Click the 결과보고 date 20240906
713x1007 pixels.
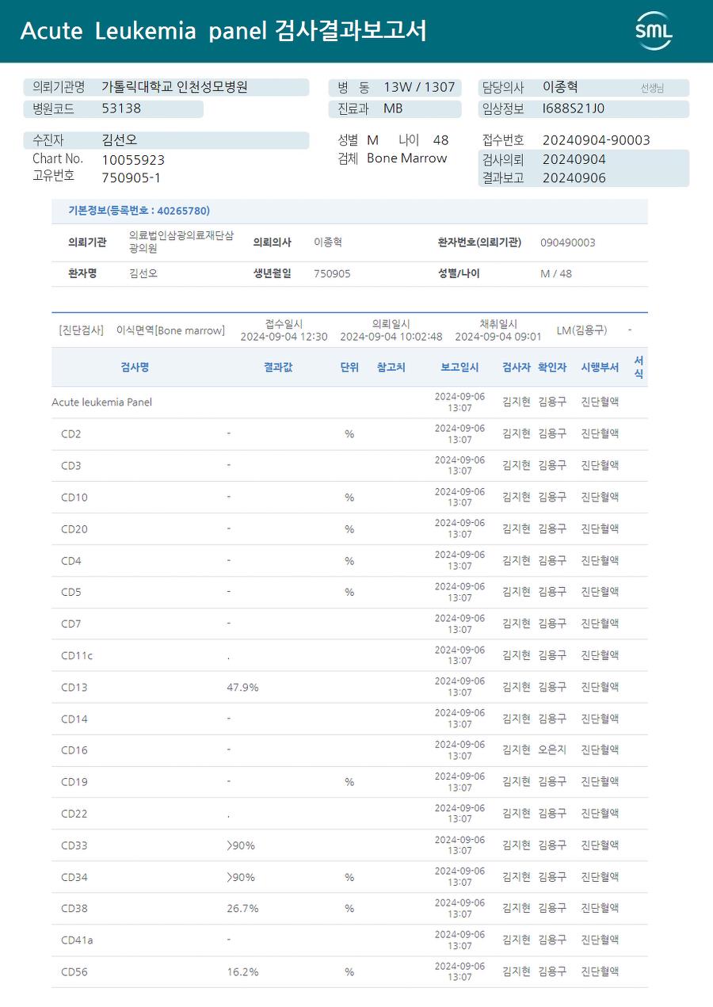[574, 177]
